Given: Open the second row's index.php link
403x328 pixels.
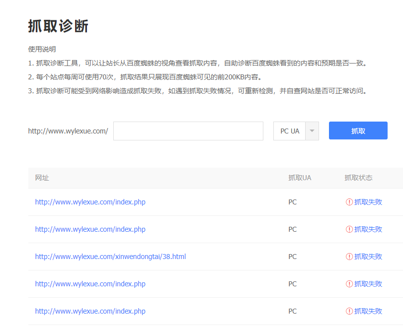Looking at the screenshot, I should point(90,229).
